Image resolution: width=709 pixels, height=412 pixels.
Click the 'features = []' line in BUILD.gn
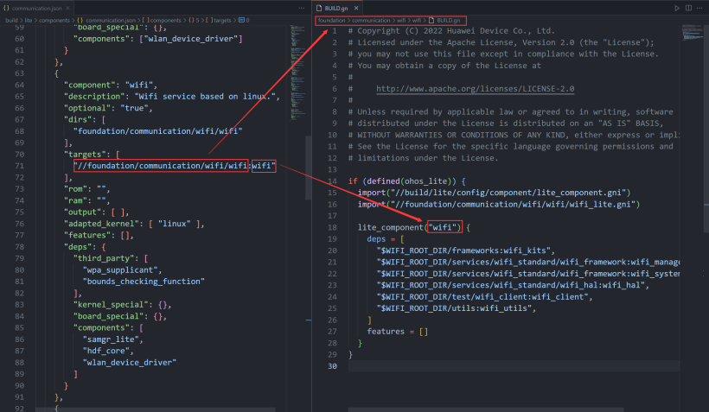pyautogui.click(x=398, y=332)
